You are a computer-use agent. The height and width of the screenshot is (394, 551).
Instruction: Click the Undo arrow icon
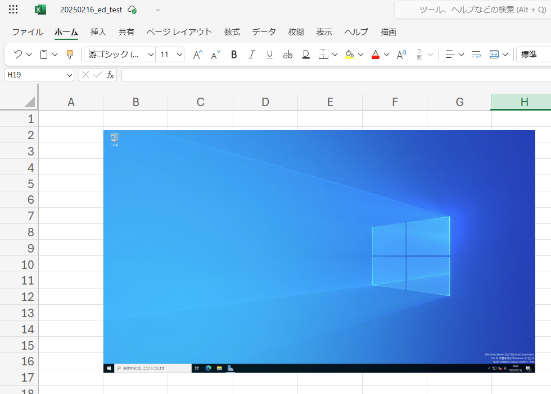pos(18,54)
